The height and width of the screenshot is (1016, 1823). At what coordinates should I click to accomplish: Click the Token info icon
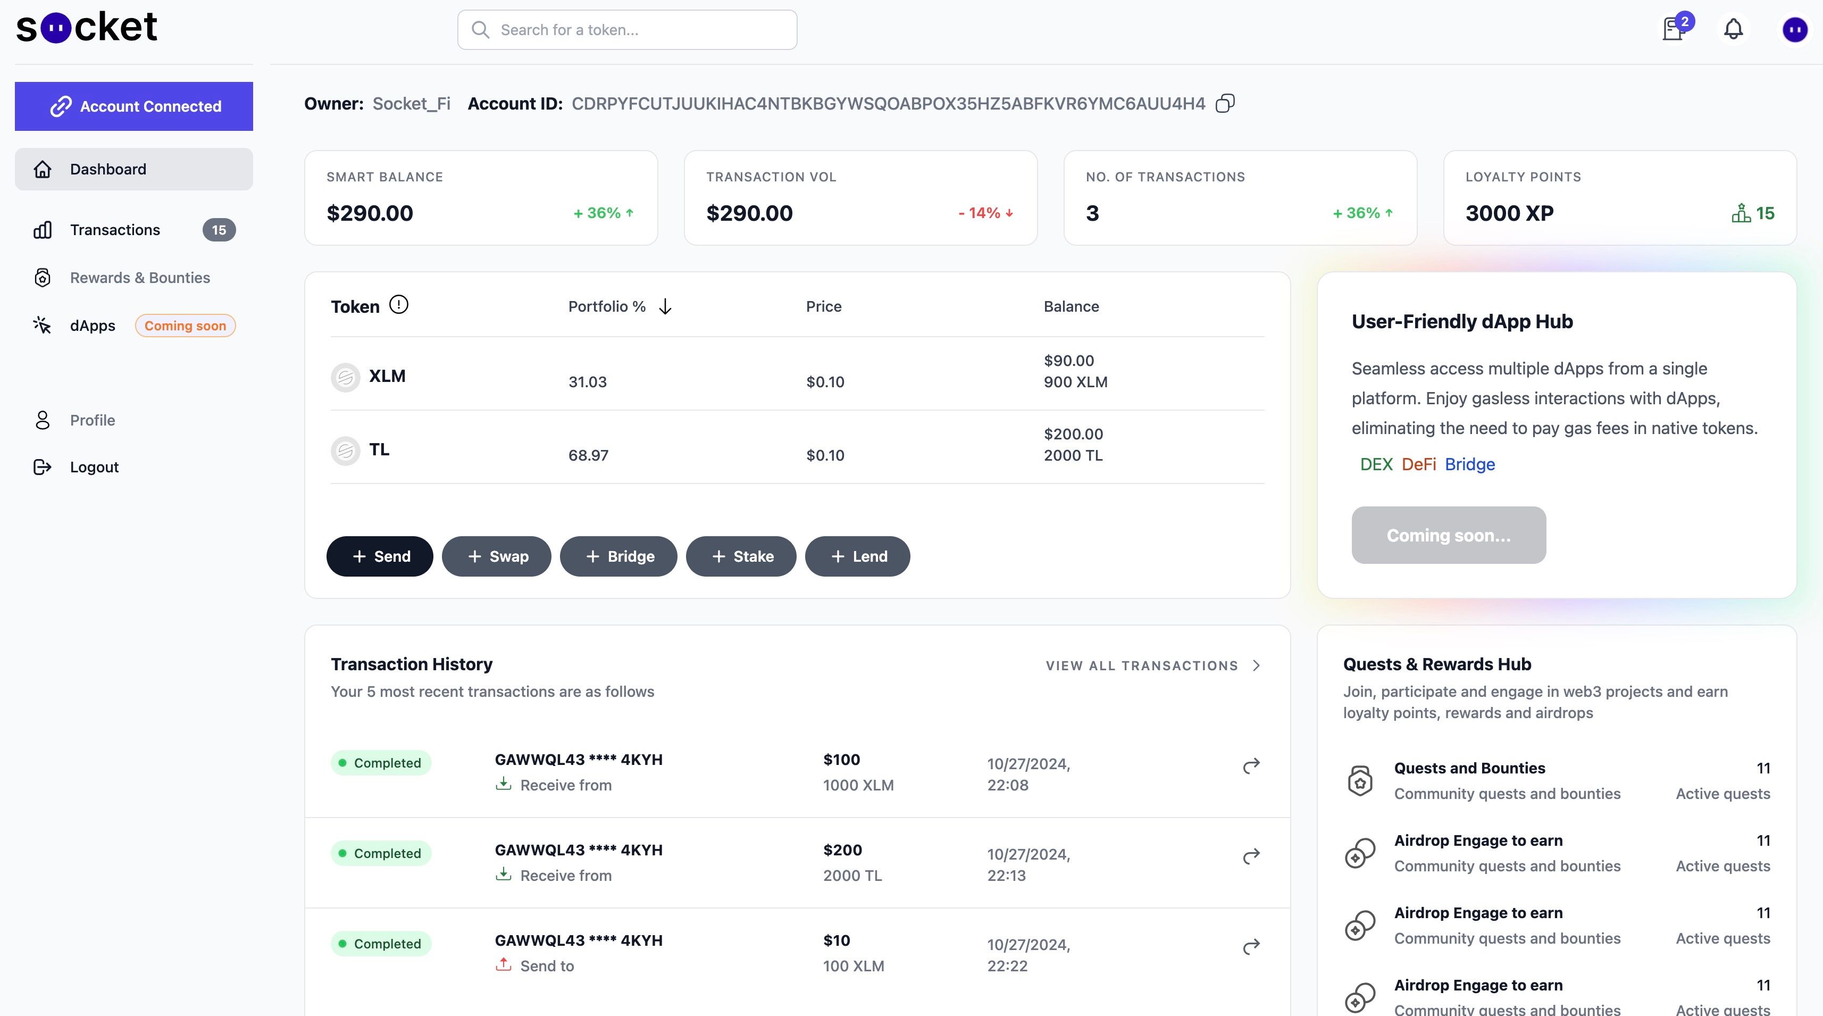(x=399, y=304)
